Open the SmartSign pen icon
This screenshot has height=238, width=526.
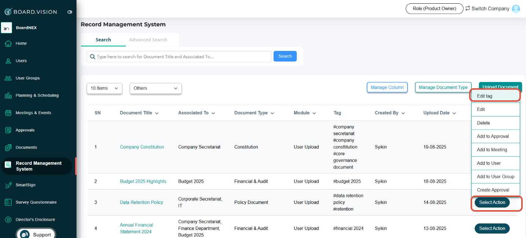click(8, 185)
